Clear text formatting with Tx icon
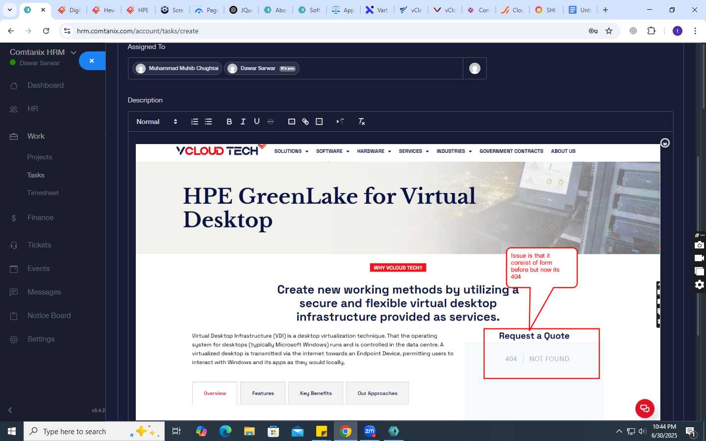Screen dimensions: 706x441 361,122
